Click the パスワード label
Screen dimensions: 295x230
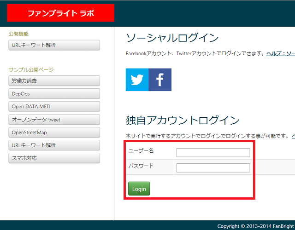point(141,166)
